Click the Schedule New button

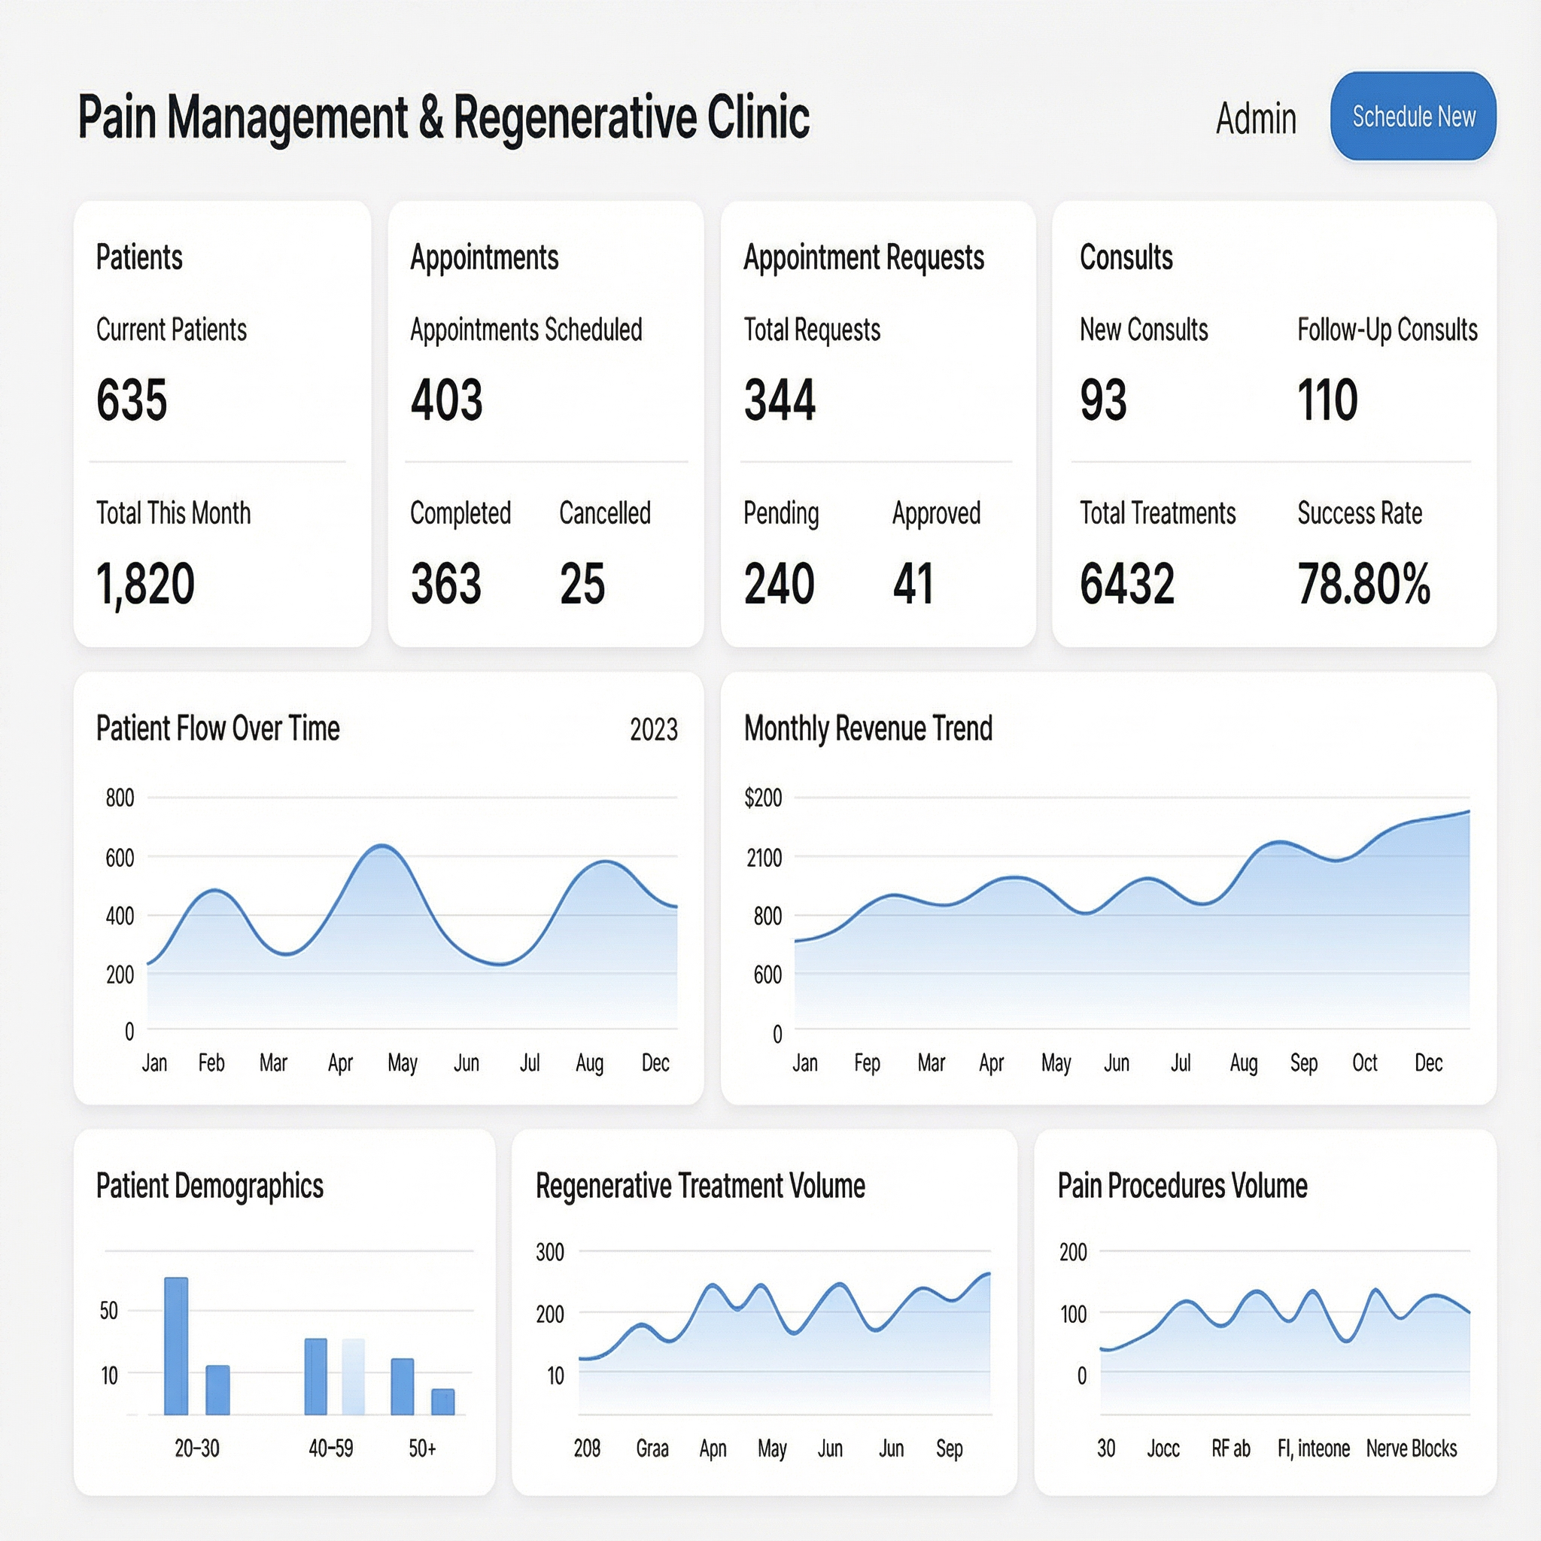click(x=1412, y=117)
